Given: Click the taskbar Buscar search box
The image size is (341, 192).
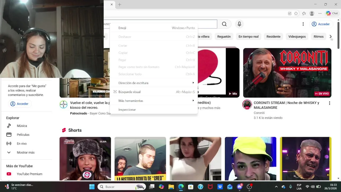Looking at the screenshot, I should pos(122,187).
